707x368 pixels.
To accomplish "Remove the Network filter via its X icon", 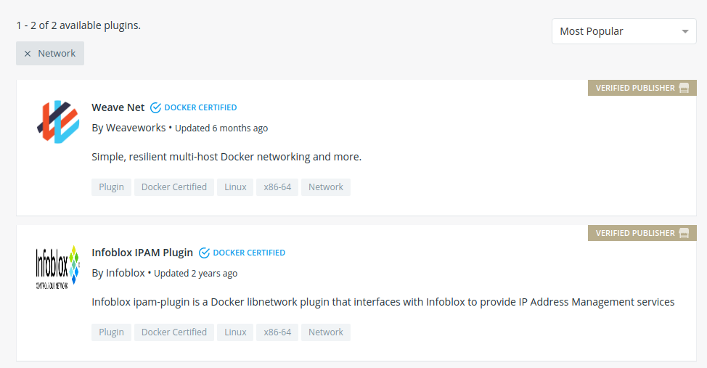I will [28, 54].
